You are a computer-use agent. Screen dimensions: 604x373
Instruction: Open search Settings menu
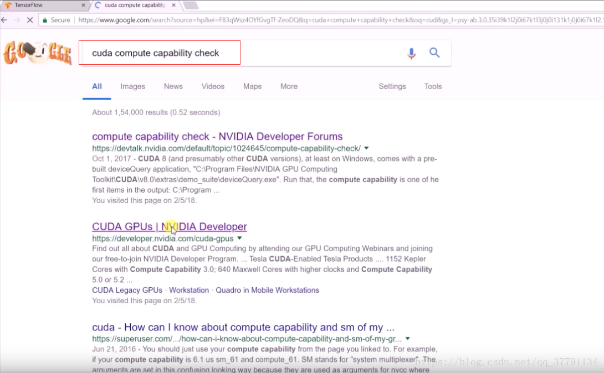392,86
